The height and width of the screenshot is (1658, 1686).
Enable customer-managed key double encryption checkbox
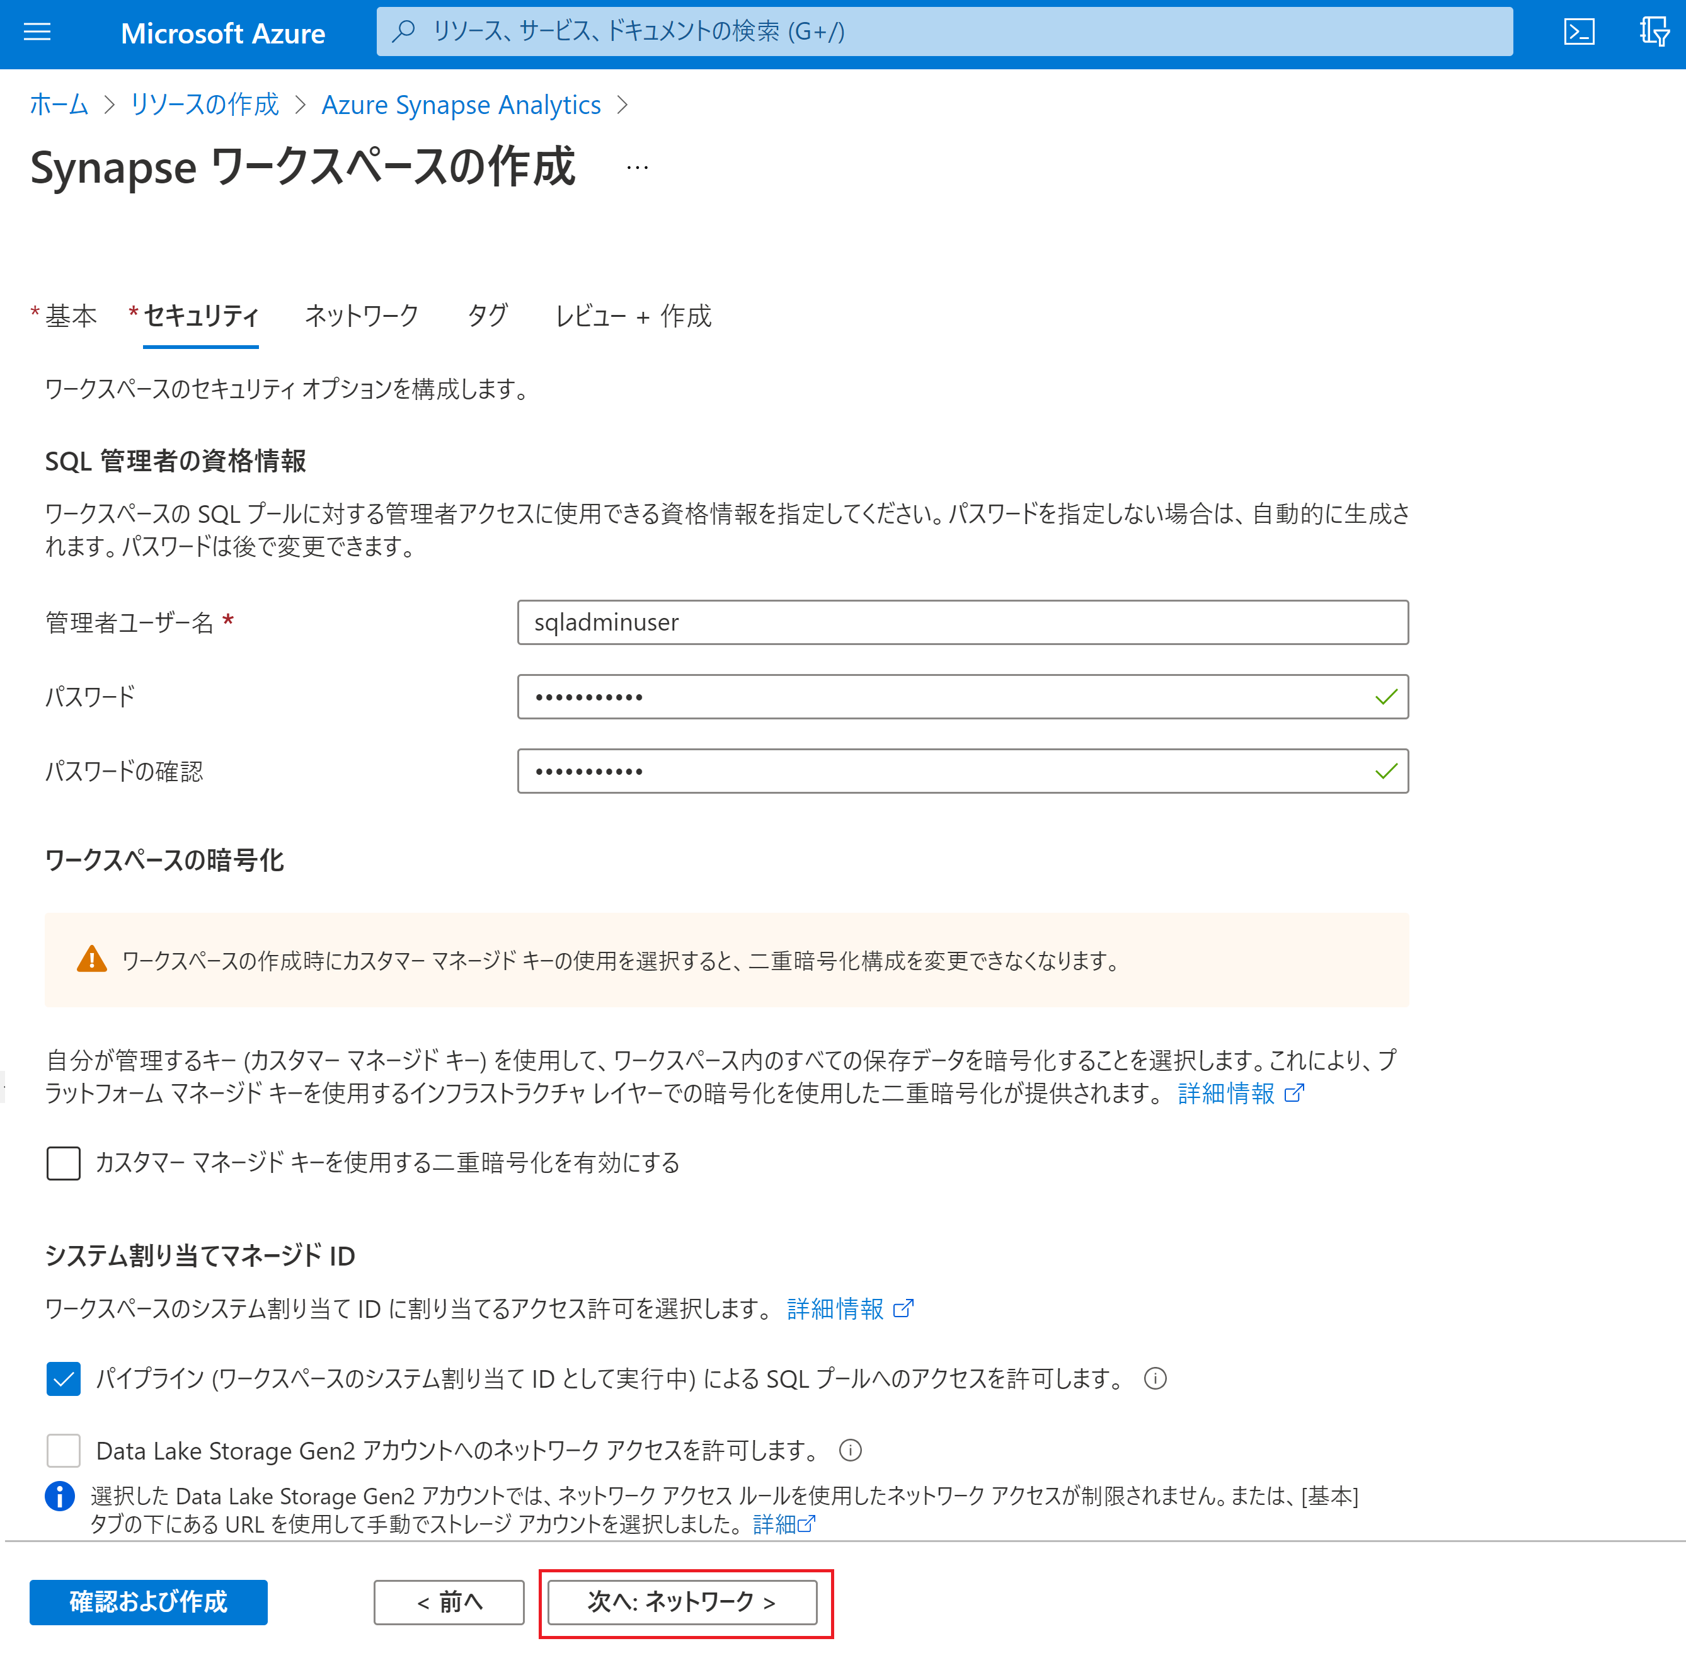point(64,1162)
